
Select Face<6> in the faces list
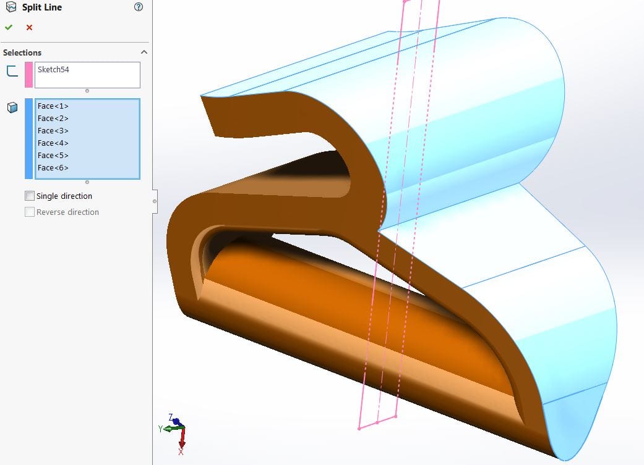(53, 168)
